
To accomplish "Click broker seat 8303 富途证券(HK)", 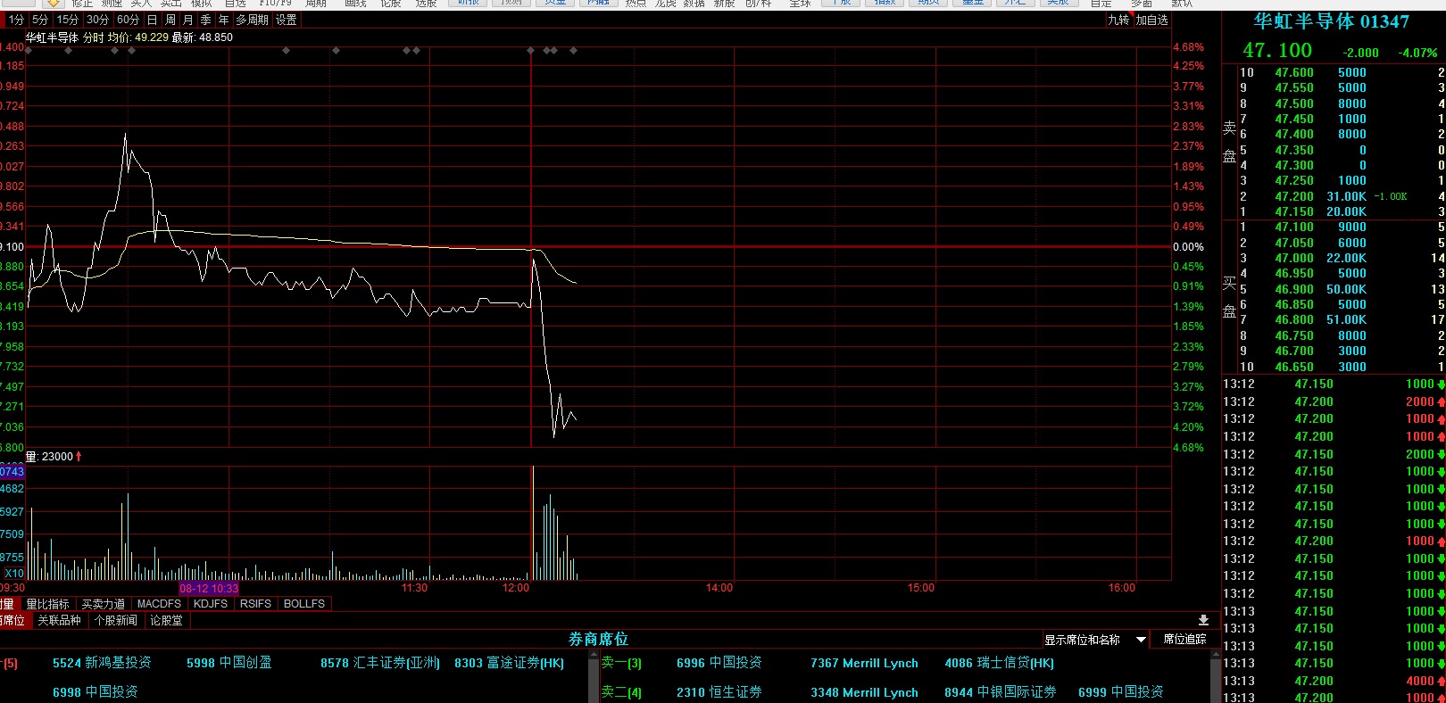I will pos(509,663).
